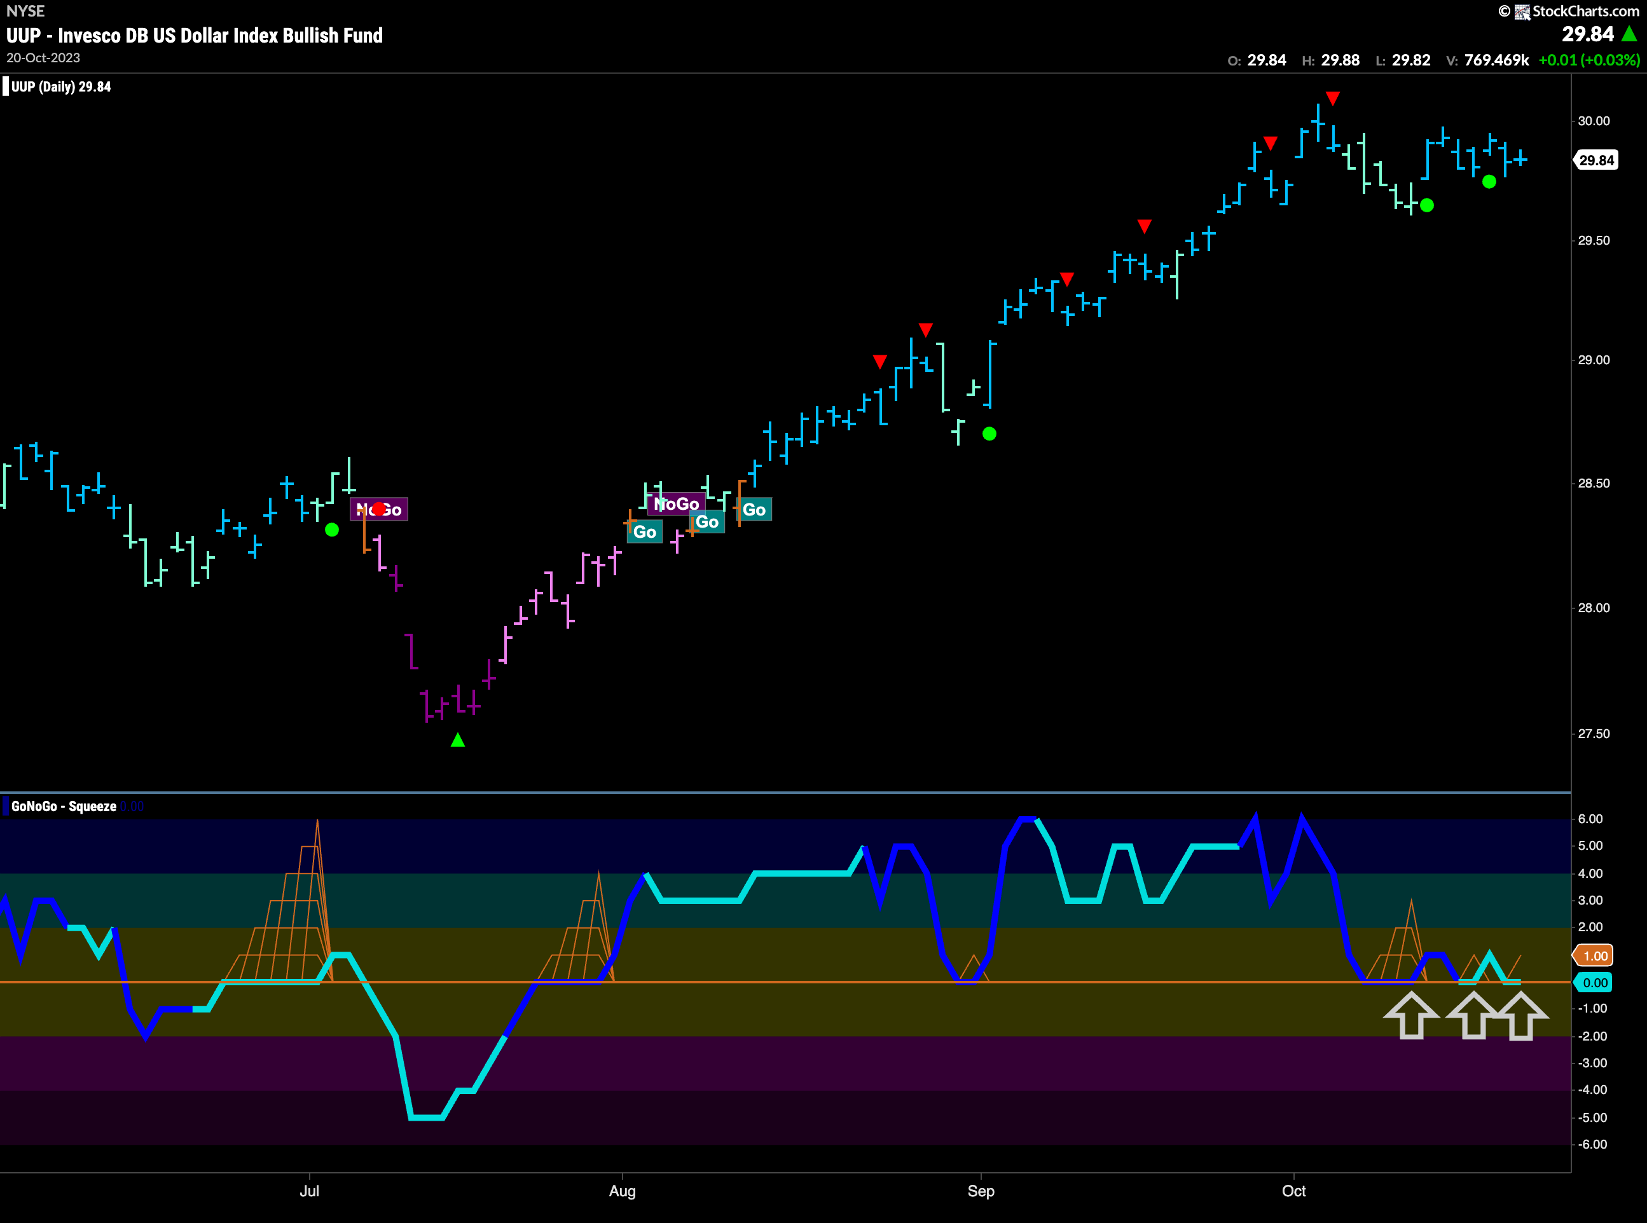The image size is (1647, 1223).
Task: Click the red dot on the July NoGo label
Action: click(x=378, y=509)
